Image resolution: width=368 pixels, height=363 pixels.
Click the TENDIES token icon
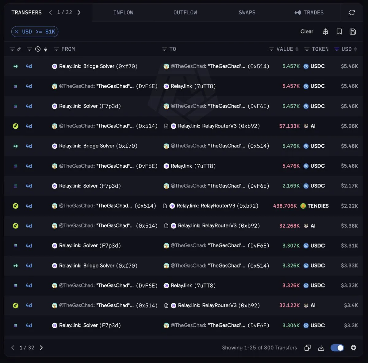coord(303,206)
